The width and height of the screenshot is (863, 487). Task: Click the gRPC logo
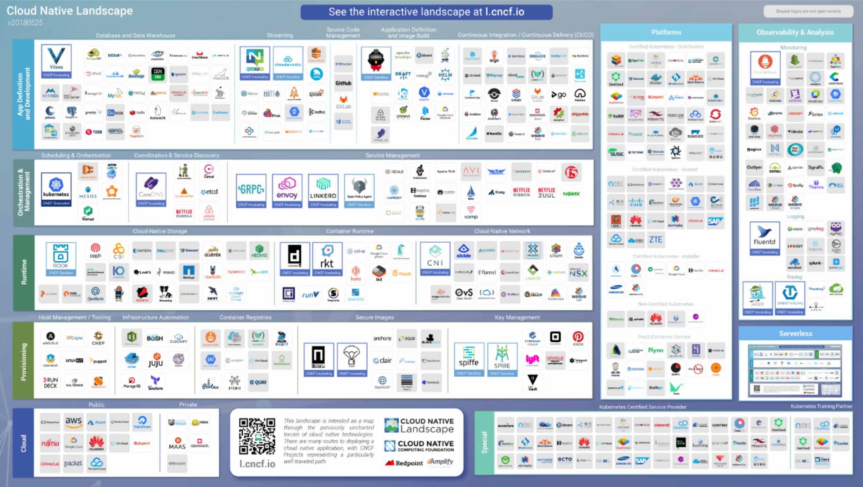click(251, 191)
